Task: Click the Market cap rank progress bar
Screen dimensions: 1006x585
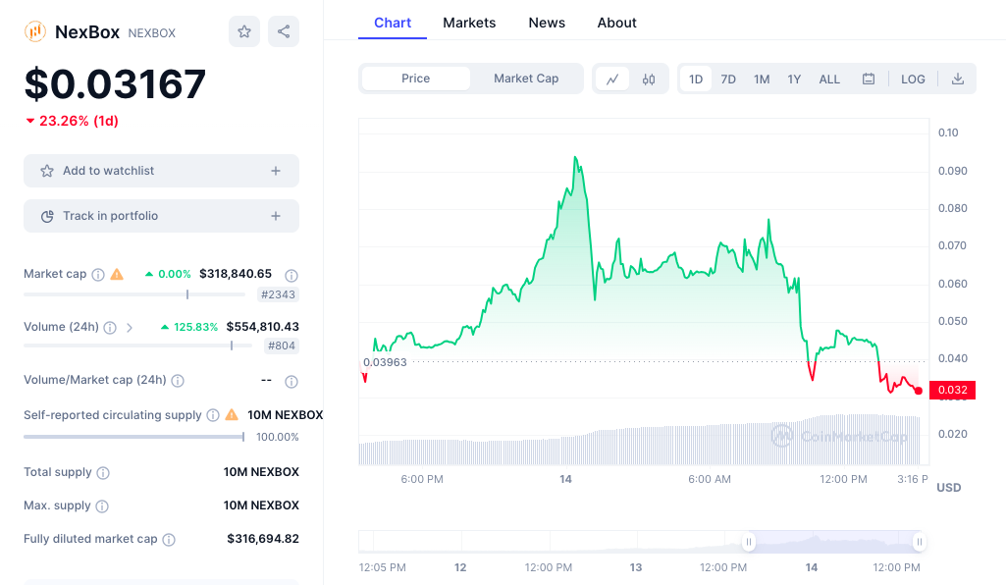Action: click(134, 294)
